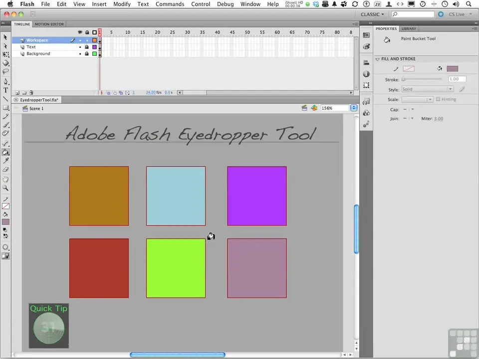Toggle visibility of all layers eye icon
The image size is (479, 359).
coord(80,32)
